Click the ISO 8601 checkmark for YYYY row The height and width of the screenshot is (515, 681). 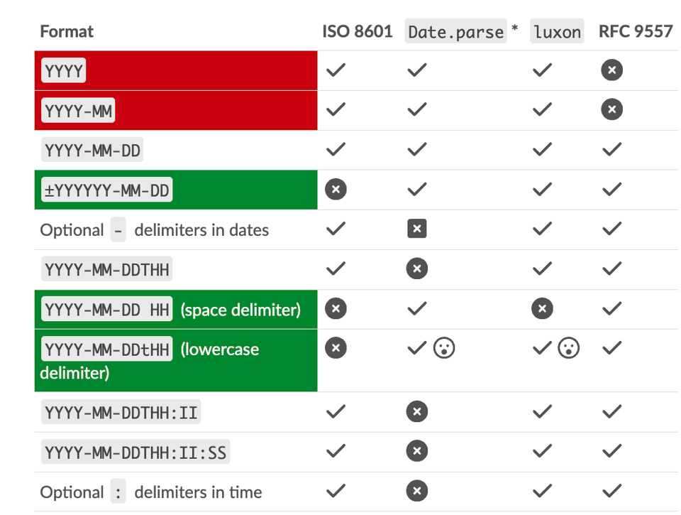(x=336, y=70)
